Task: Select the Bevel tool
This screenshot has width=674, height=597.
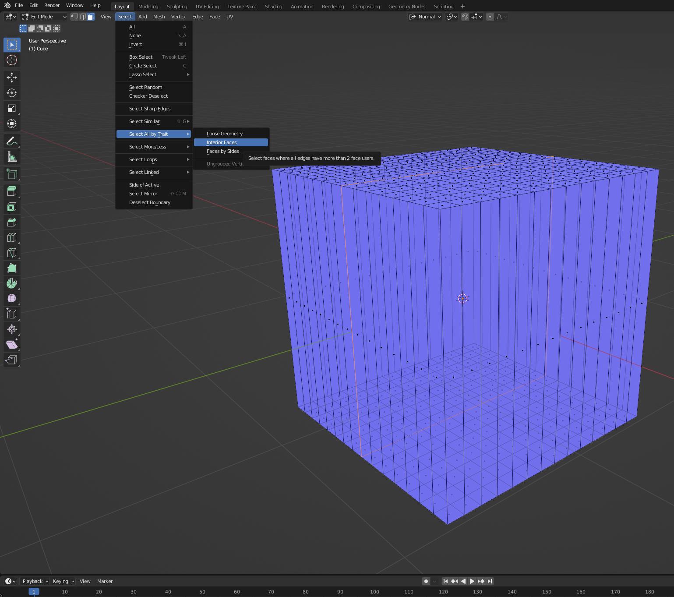Action: [12, 222]
